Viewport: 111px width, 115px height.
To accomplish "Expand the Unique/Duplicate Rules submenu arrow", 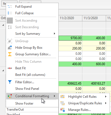I will pyautogui.click(x=106, y=103).
